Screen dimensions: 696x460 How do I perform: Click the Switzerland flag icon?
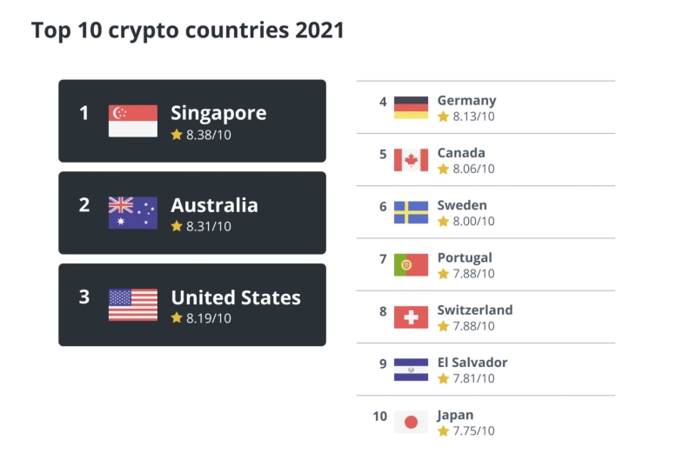click(411, 317)
